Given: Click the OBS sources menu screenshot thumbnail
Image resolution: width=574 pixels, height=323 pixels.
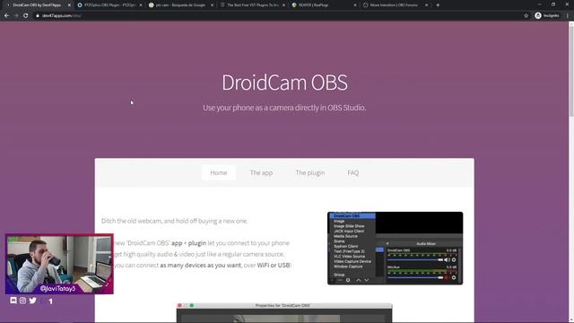Looking at the screenshot, I should pos(395,248).
